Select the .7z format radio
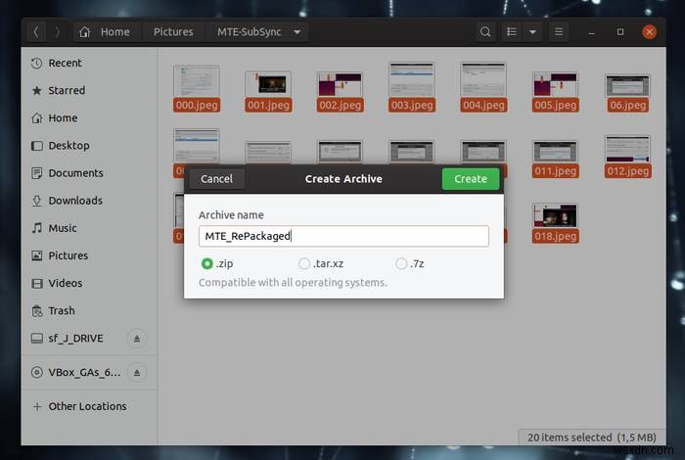 (401, 264)
